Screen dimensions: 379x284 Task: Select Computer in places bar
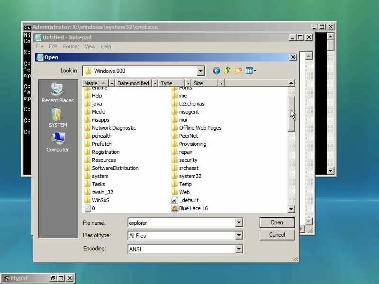(x=57, y=142)
